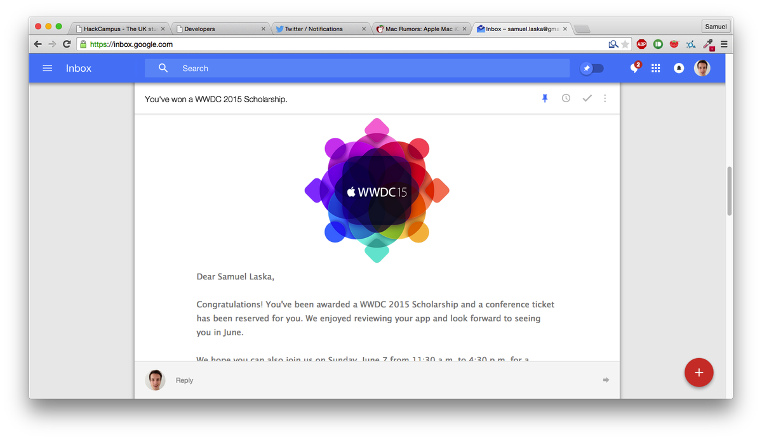This screenshot has width=762, height=440.
Task: Select the Inbox samuel.laska tab
Action: 521,29
